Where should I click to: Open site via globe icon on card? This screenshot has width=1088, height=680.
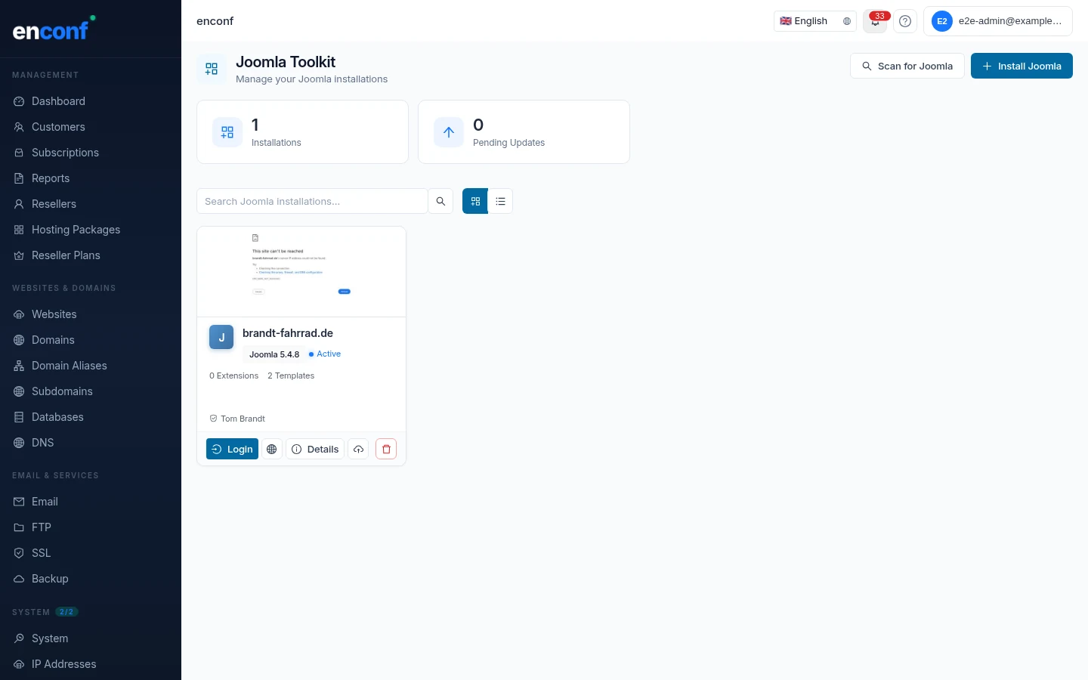[272, 449]
